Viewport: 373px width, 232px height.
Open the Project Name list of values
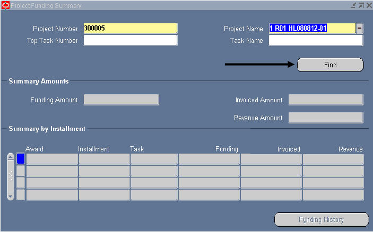point(360,29)
